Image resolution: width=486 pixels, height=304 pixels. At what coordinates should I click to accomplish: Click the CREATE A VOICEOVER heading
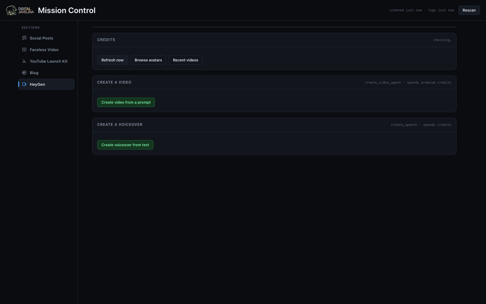[120, 125]
